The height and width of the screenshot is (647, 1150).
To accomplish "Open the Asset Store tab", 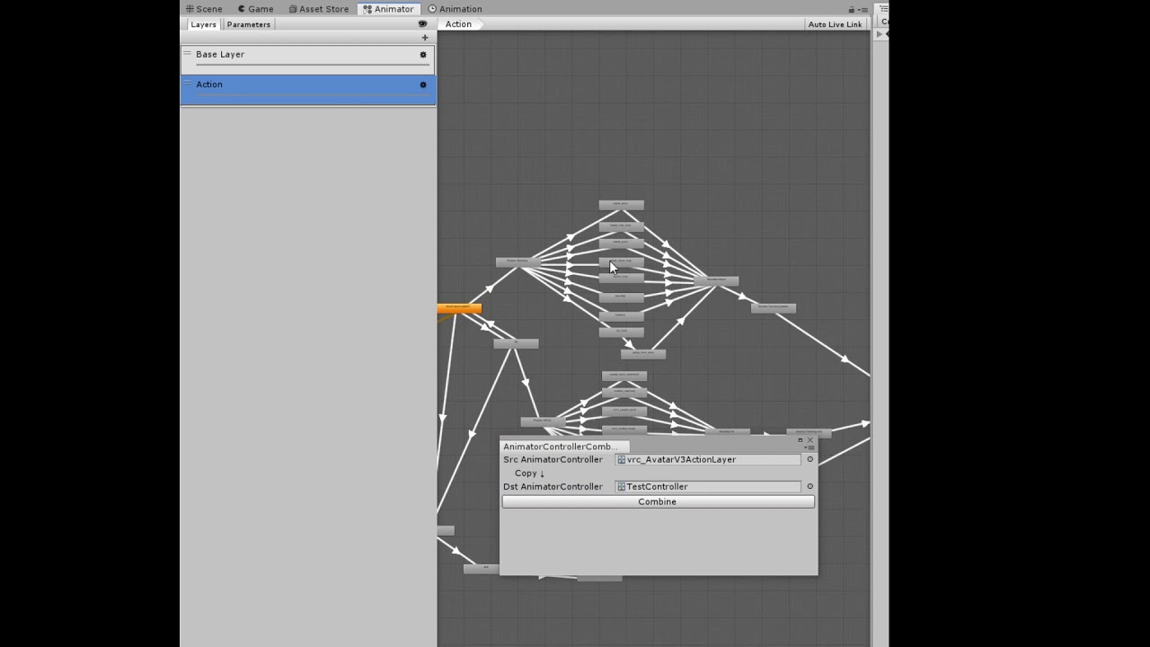I will (x=318, y=9).
